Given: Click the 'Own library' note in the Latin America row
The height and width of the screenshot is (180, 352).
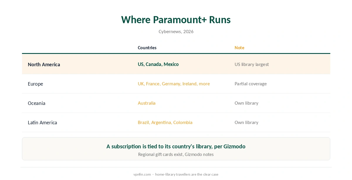Looking at the screenshot, I should (246, 122).
